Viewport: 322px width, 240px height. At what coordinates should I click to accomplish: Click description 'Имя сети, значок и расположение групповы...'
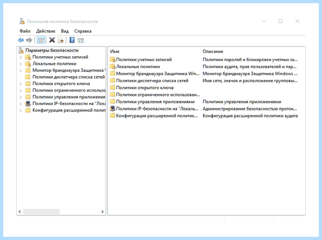(x=250, y=80)
